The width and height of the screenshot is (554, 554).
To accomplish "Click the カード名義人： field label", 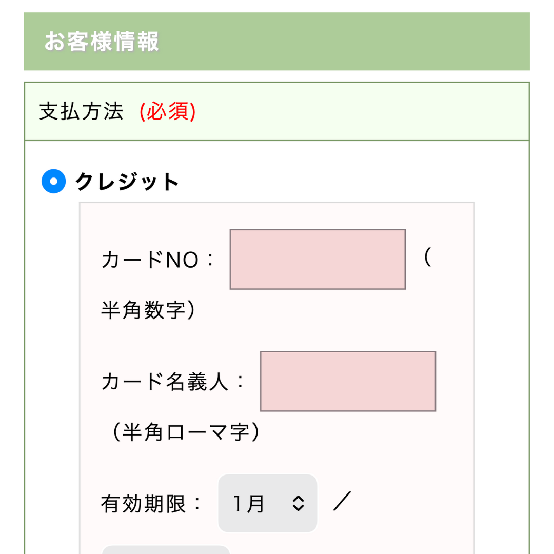I will coord(173,382).
